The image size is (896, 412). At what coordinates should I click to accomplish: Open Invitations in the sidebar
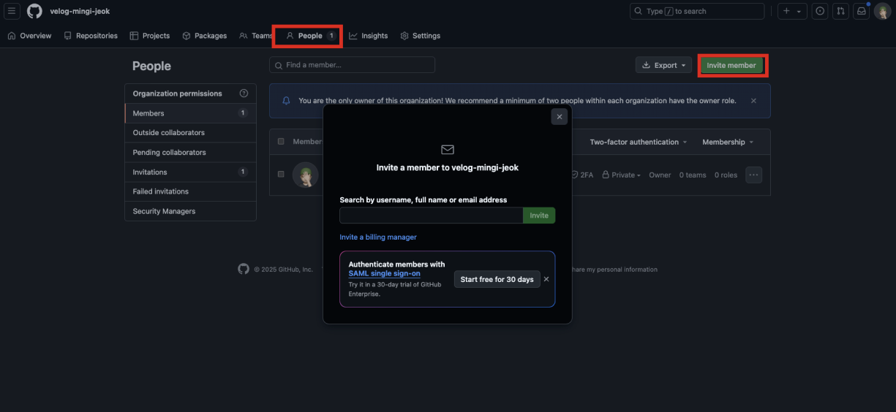190,172
